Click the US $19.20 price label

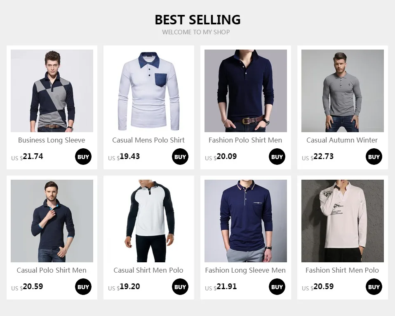click(x=124, y=287)
